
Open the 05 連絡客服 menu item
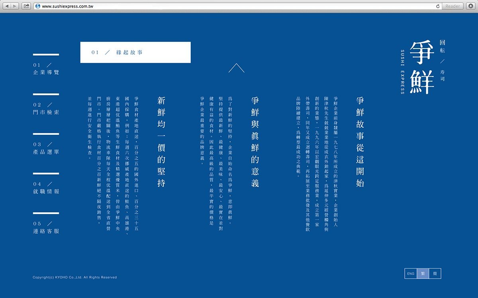click(x=46, y=227)
